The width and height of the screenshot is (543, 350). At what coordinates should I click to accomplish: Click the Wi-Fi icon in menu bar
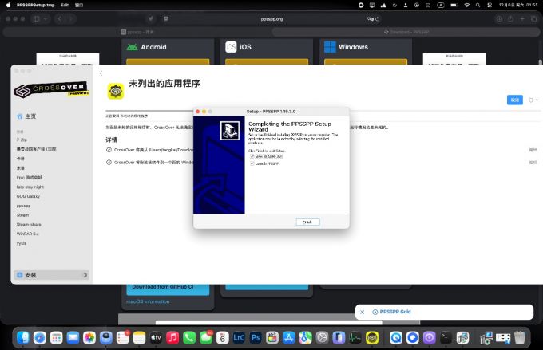pyautogui.click(x=467, y=6)
